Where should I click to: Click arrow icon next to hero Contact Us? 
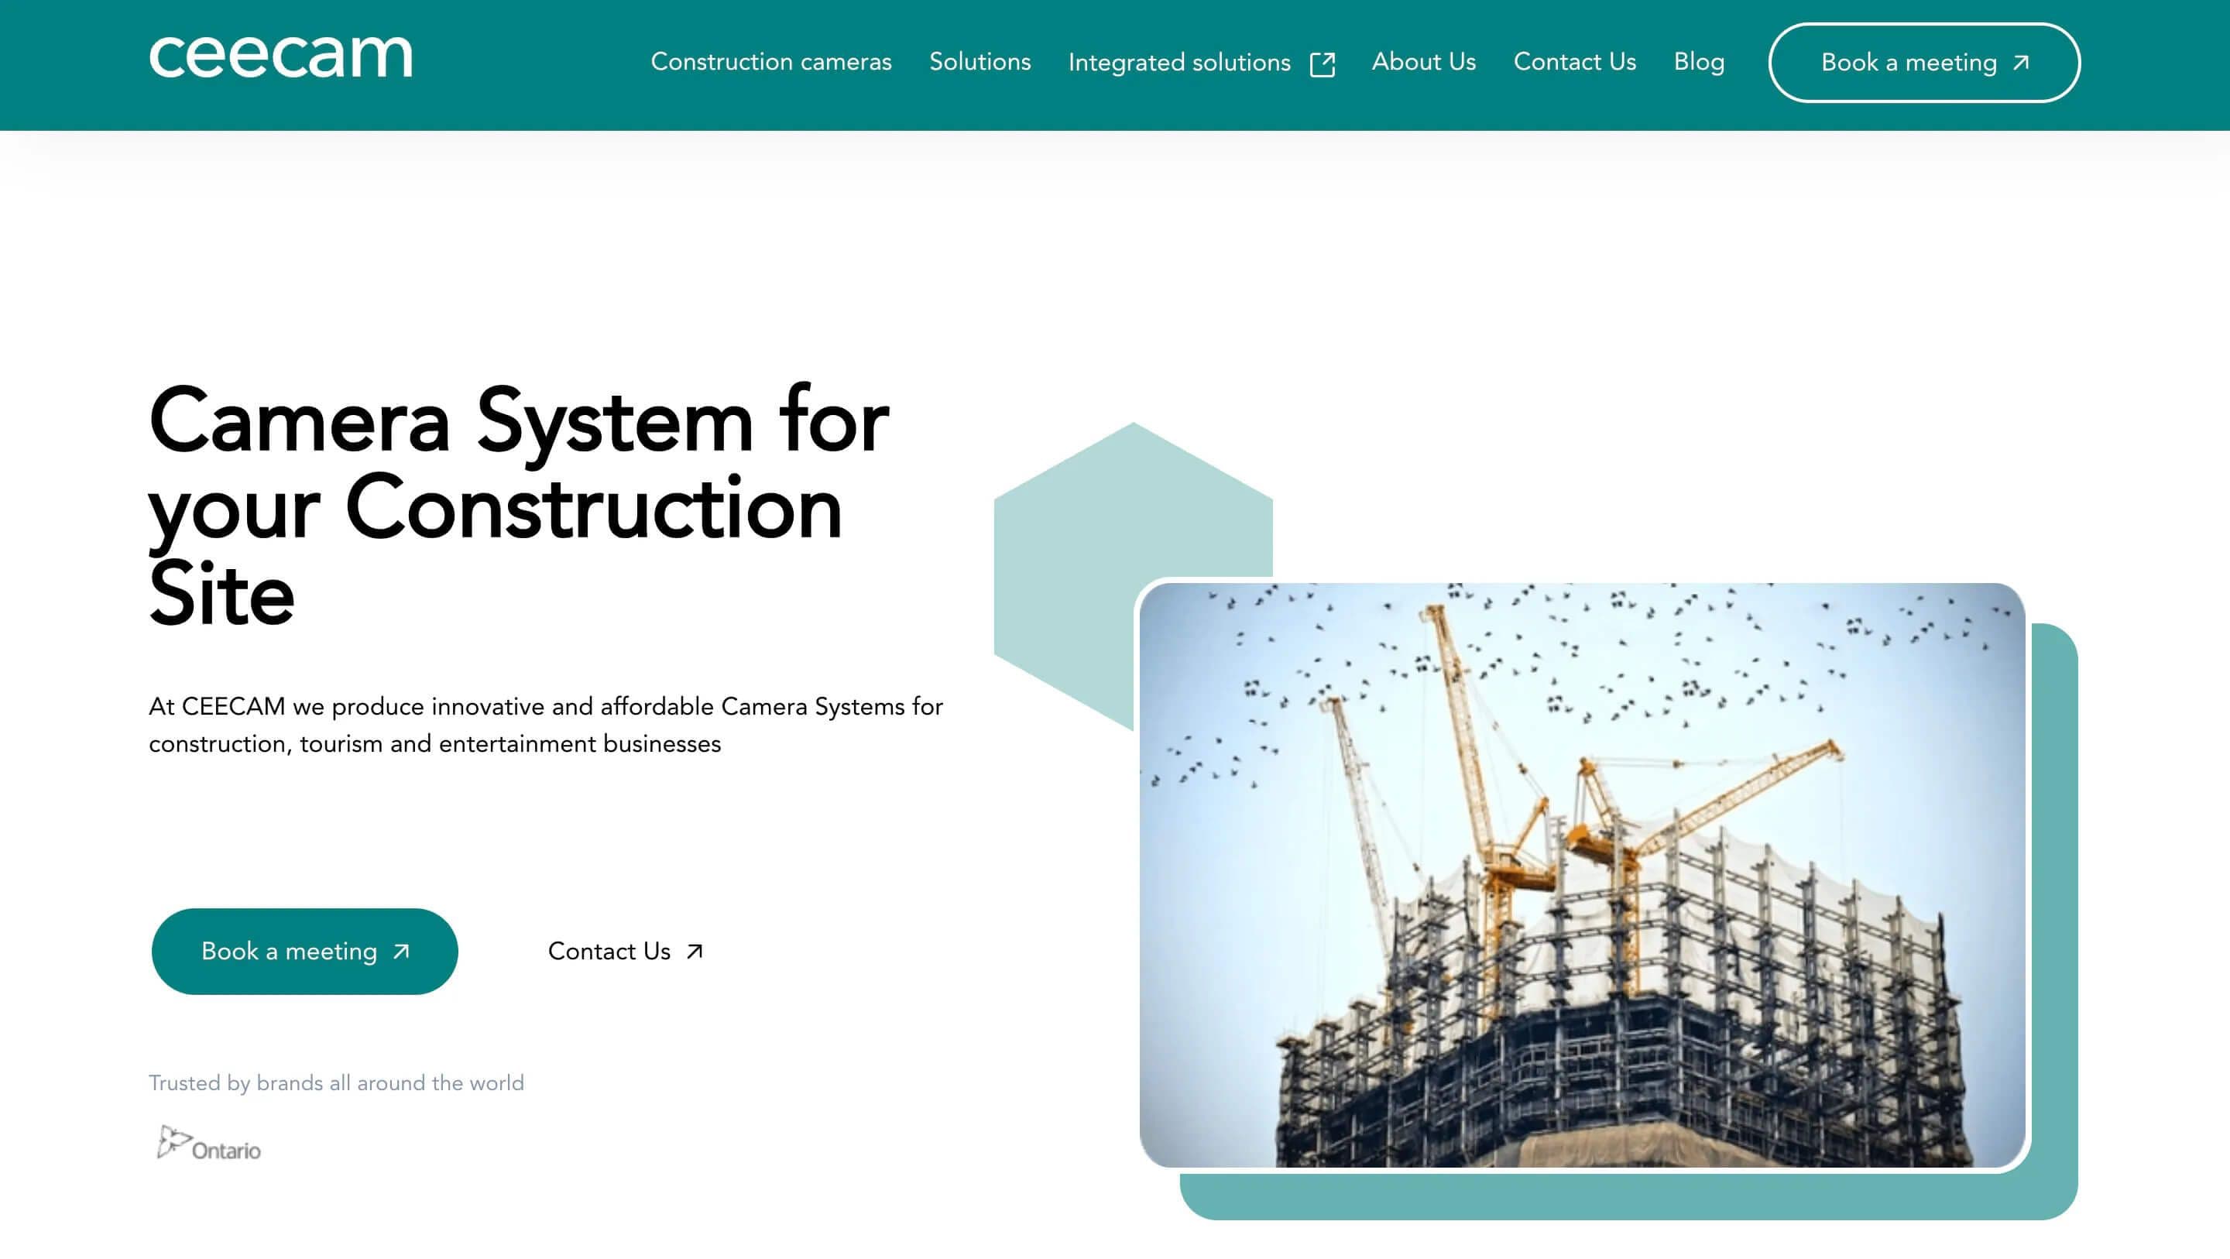point(695,952)
